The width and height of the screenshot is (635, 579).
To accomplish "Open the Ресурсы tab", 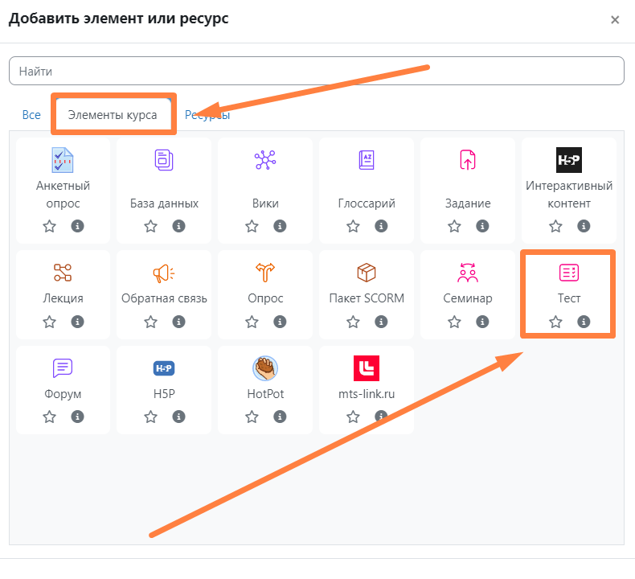I will point(207,115).
